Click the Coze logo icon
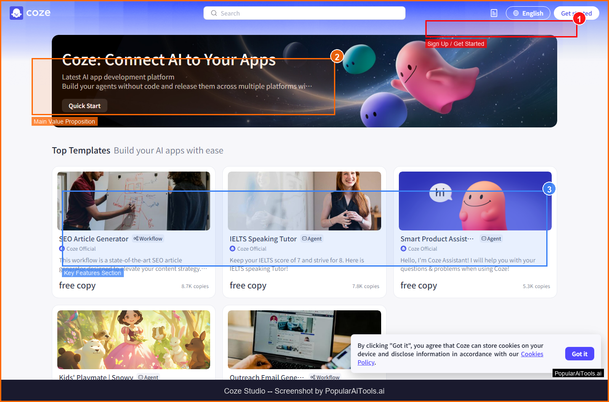Screen dimensions: 609x402 [16, 13]
